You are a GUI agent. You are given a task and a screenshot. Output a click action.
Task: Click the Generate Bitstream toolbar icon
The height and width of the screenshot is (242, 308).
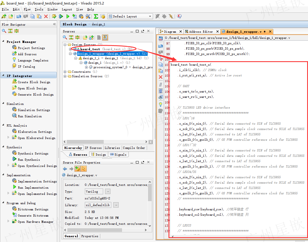pos(74,16)
